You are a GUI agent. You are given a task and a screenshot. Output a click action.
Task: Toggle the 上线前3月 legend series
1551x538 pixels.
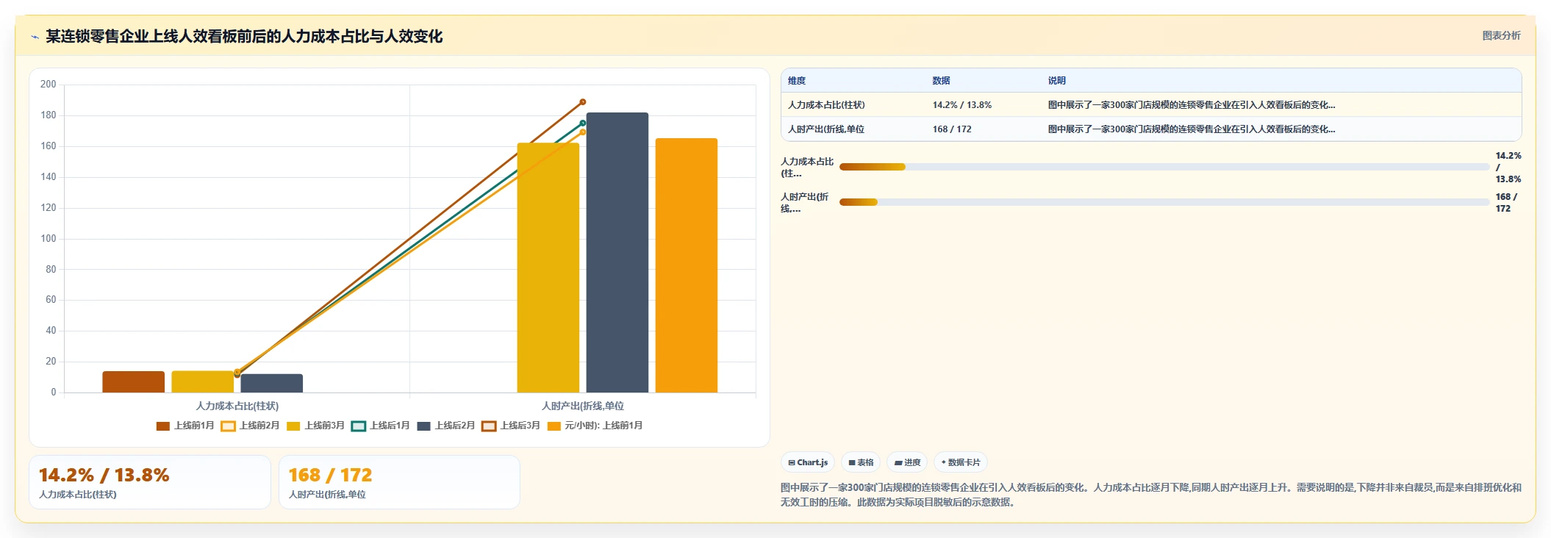pos(315,426)
